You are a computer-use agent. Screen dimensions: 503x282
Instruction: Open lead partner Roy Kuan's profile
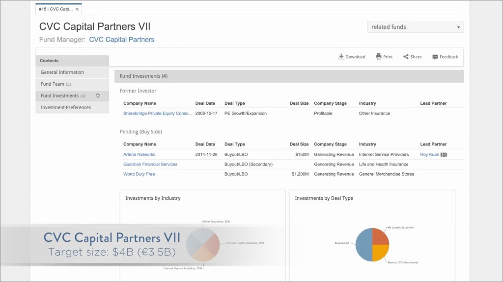[x=429, y=154]
